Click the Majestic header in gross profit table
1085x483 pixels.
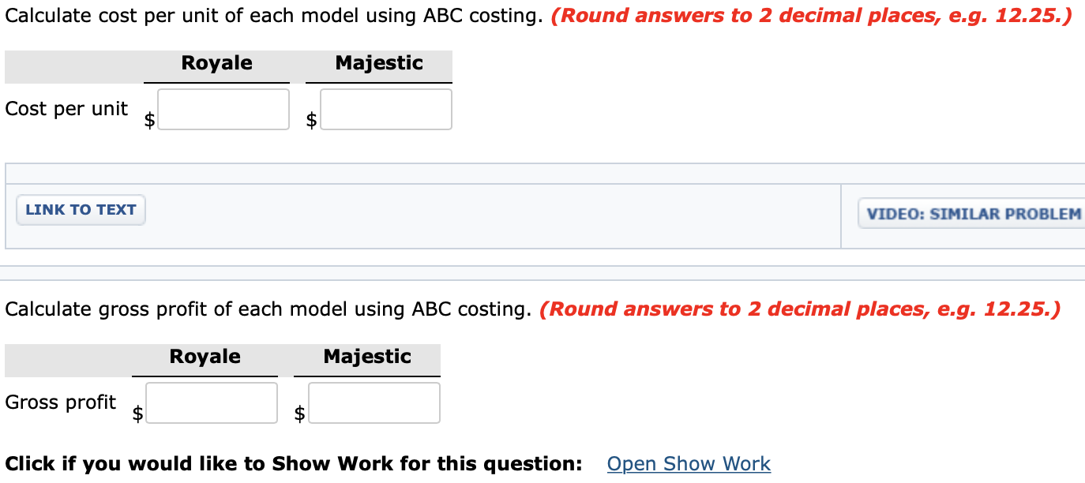(366, 356)
